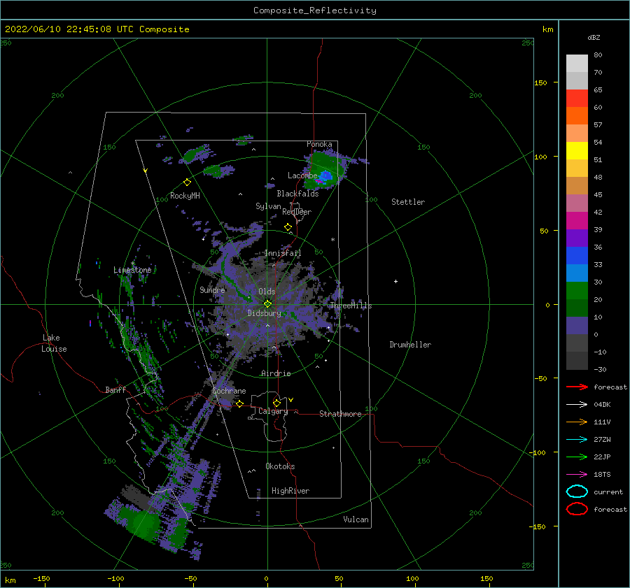The height and width of the screenshot is (588, 630).
Task: Select the Sylvan label
Action: (268, 206)
